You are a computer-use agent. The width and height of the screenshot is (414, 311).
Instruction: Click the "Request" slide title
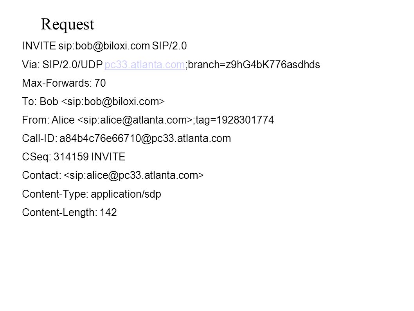[x=68, y=25]
